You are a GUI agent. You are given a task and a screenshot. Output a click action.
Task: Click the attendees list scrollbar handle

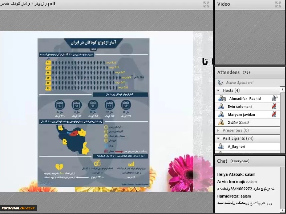[x=282, y=90]
